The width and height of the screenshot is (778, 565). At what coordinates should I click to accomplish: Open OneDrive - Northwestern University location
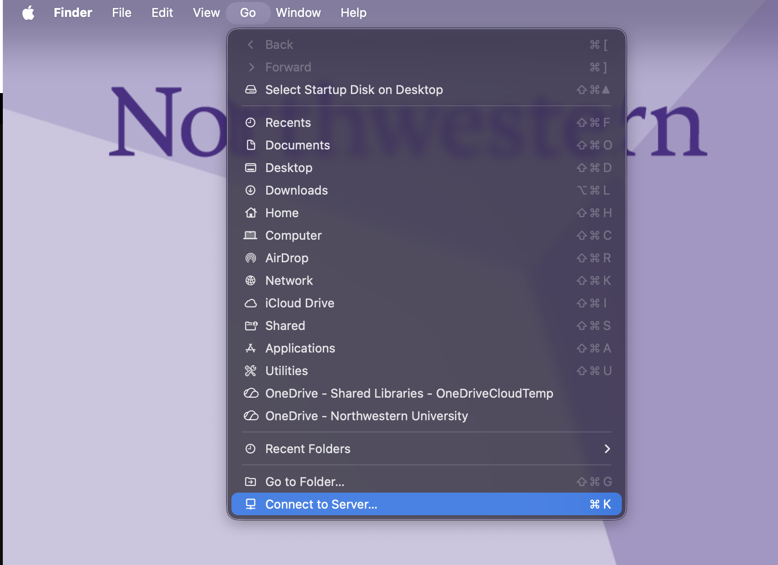366,416
